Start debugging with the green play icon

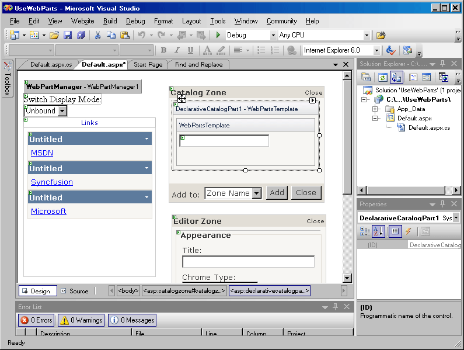click(218, 36)
